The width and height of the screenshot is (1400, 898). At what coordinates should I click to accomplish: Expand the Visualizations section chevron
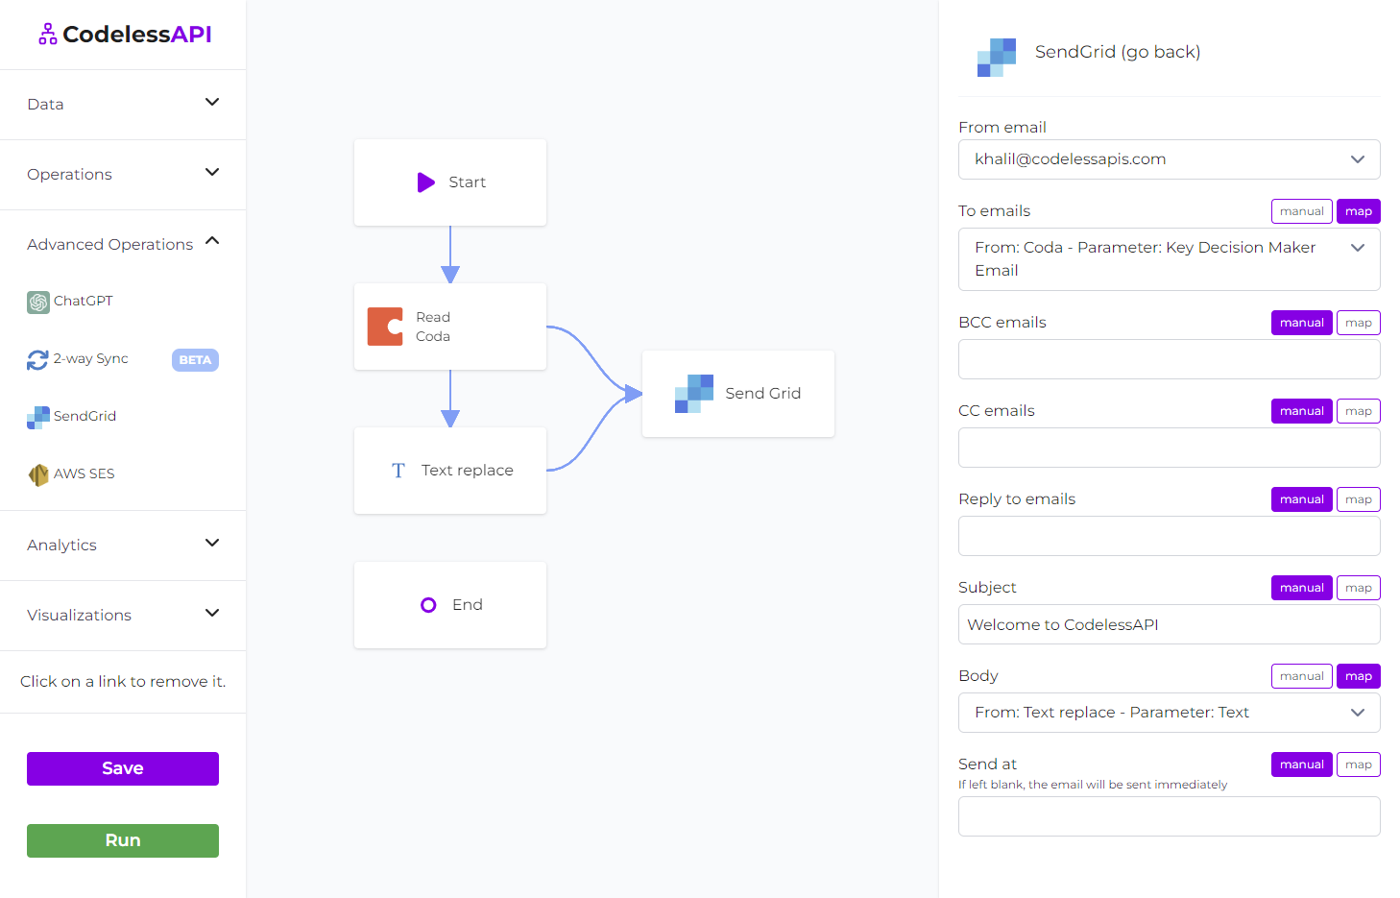tap(212, 613)
